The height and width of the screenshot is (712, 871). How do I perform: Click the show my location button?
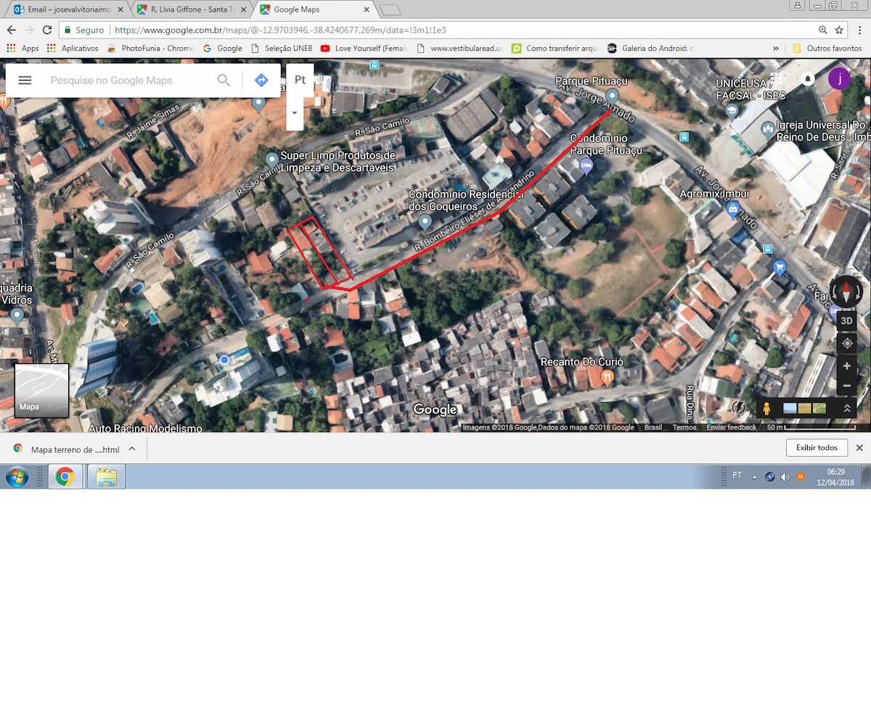point(846,344)
